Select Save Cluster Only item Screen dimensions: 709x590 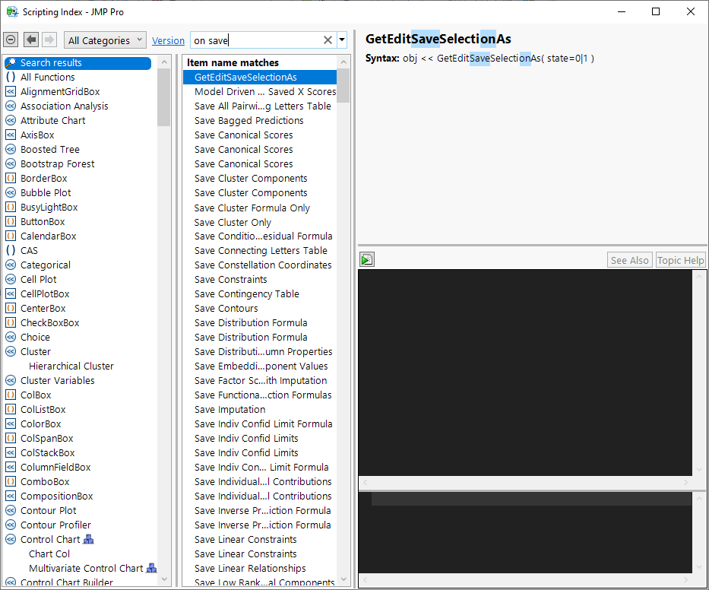pos(233,222)
